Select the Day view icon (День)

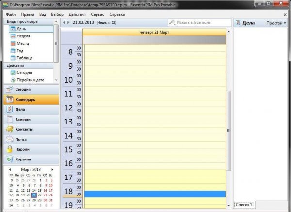tap(13, 29)
